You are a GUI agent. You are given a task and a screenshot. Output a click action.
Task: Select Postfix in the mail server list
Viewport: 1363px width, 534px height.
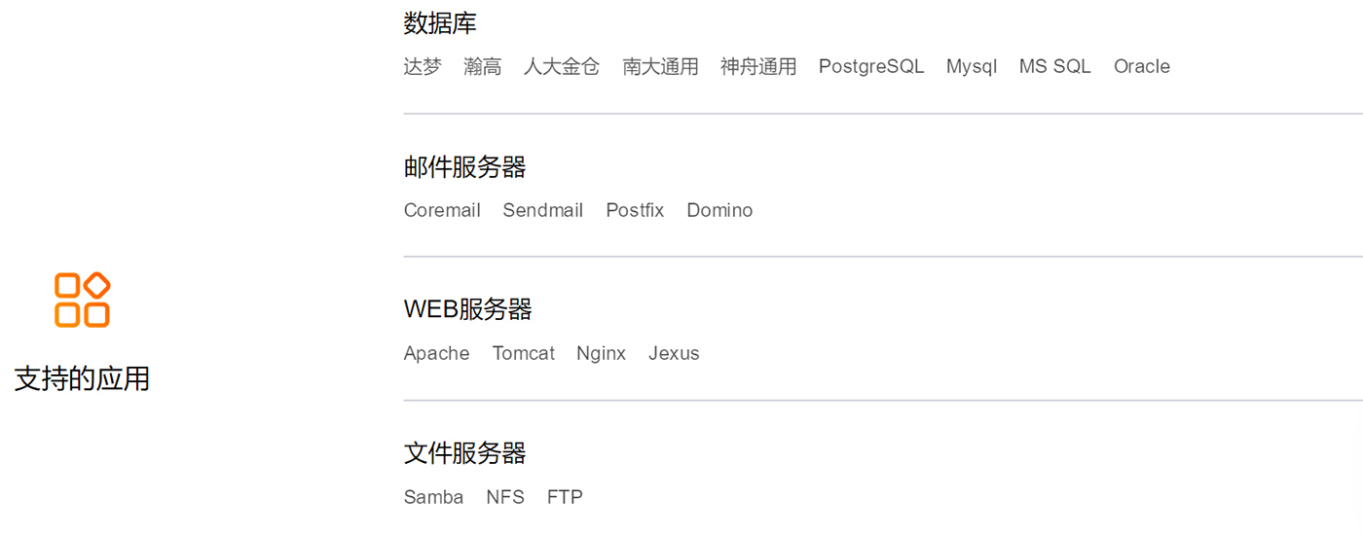(x=635, y=210)
